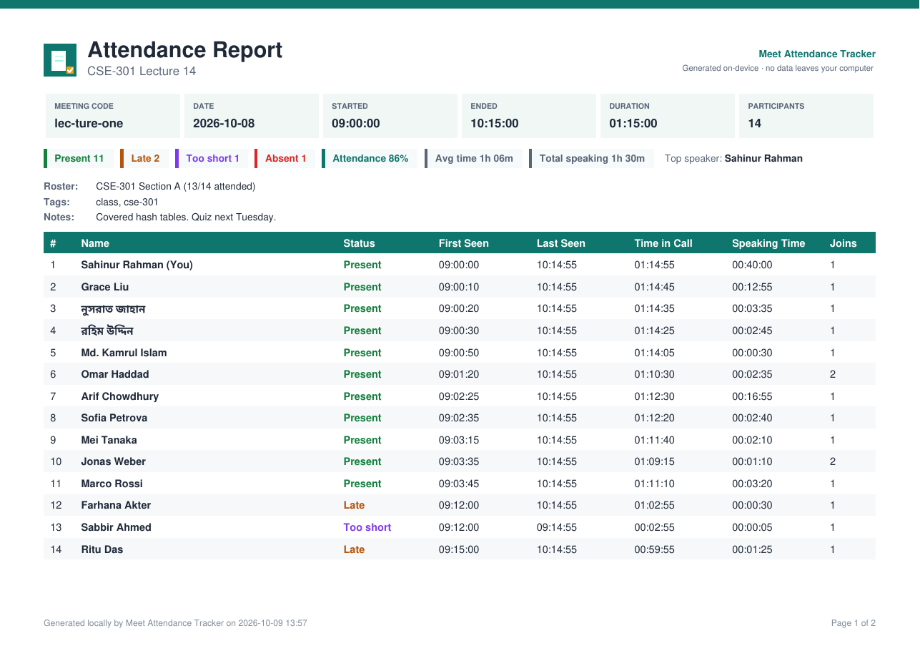Viewport: 920px width, 651px height.
Task: Click the Absent 1 badge
Action: click(x=285, y=158)
